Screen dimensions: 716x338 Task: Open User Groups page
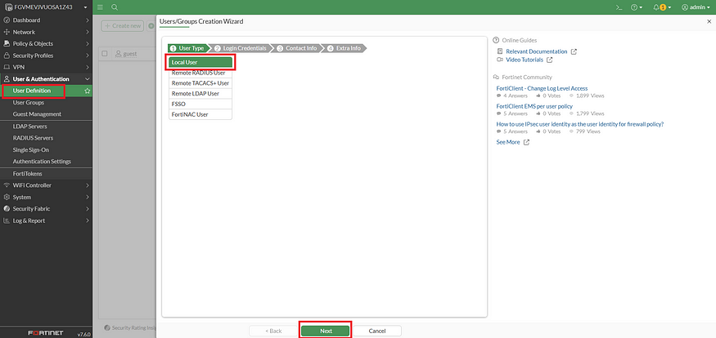29,103
